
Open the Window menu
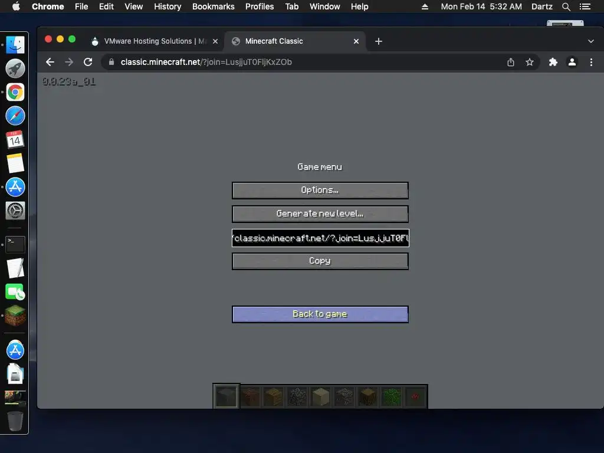pos(325,6)
